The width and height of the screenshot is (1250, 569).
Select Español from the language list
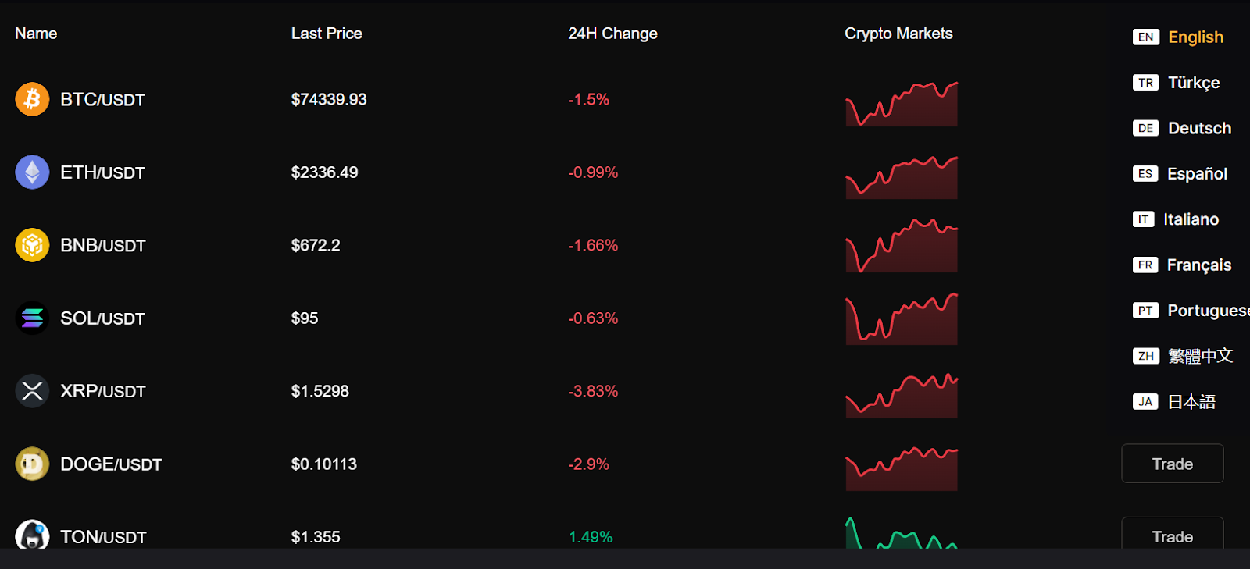pos(1197,173)
